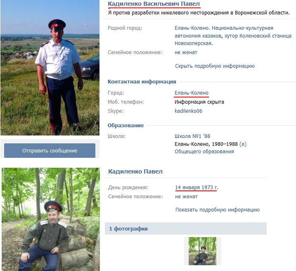Click the 'Контактная информация' section header

click(x=142, y=81)
